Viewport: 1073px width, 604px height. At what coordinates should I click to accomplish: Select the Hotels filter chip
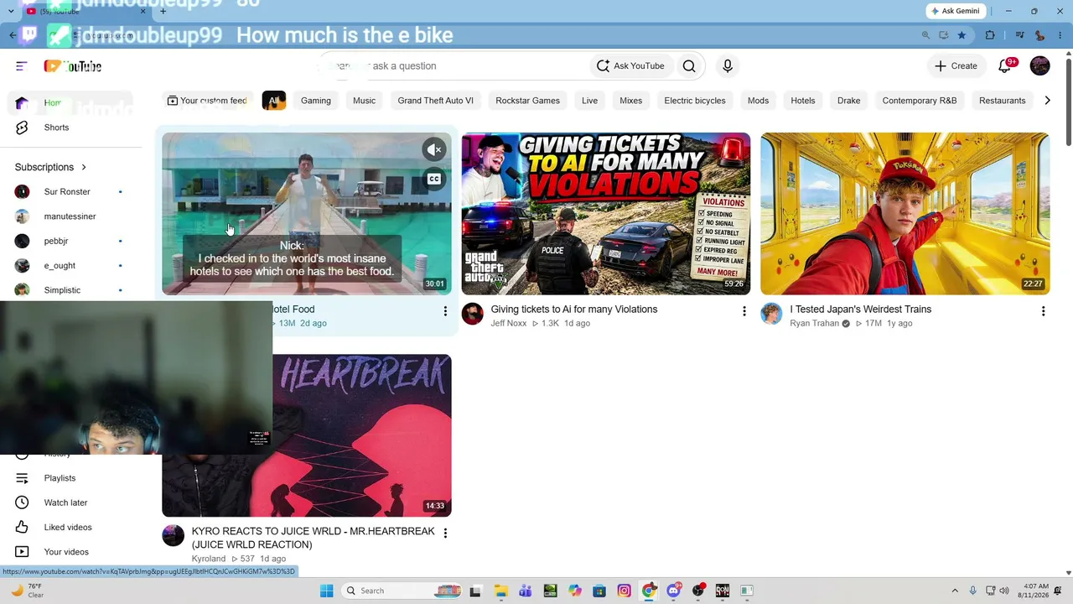point(803,101)
